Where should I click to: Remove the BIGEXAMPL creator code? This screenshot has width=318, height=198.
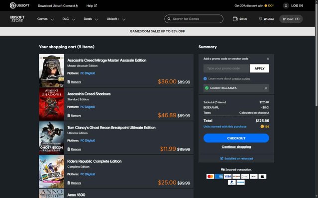tap(266, 88)
